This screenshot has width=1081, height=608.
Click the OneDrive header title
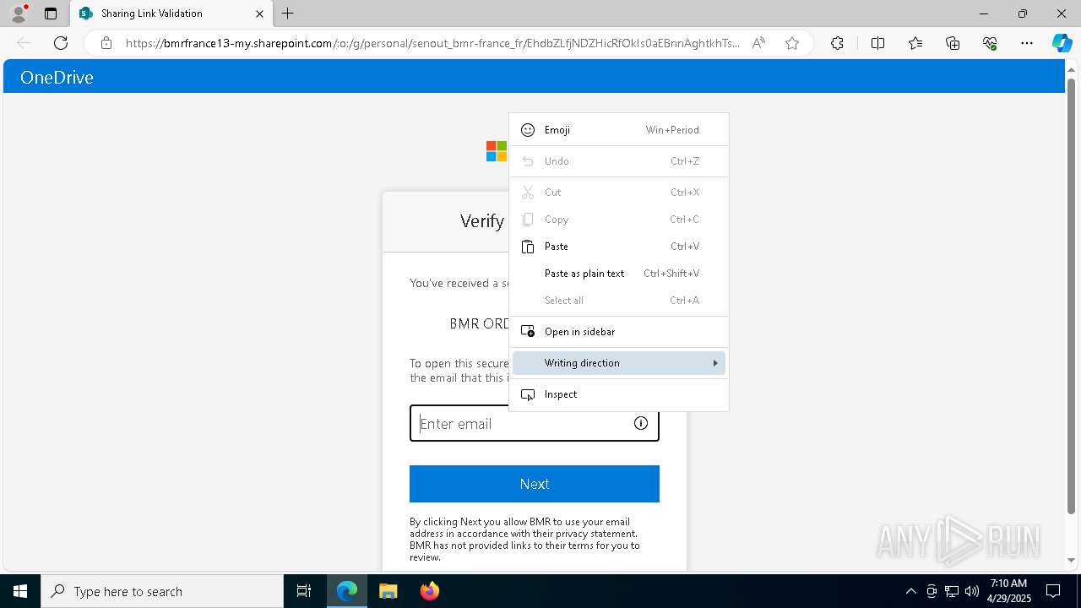click(57, 77)
